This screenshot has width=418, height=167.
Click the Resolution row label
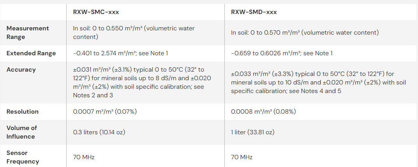point(23,112)
